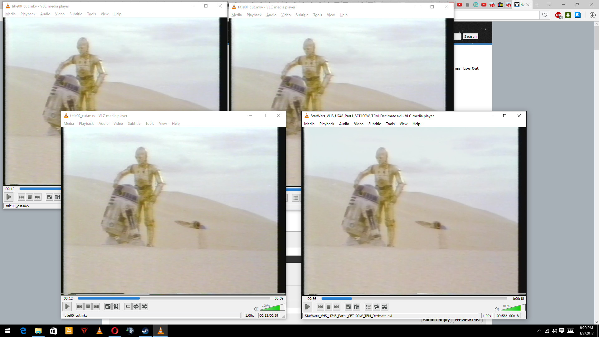The width and height of the screenshot is (599, 337).
Task: Open the Tools menu in StarWars_VHS window
Action: [x=390, y=124]
